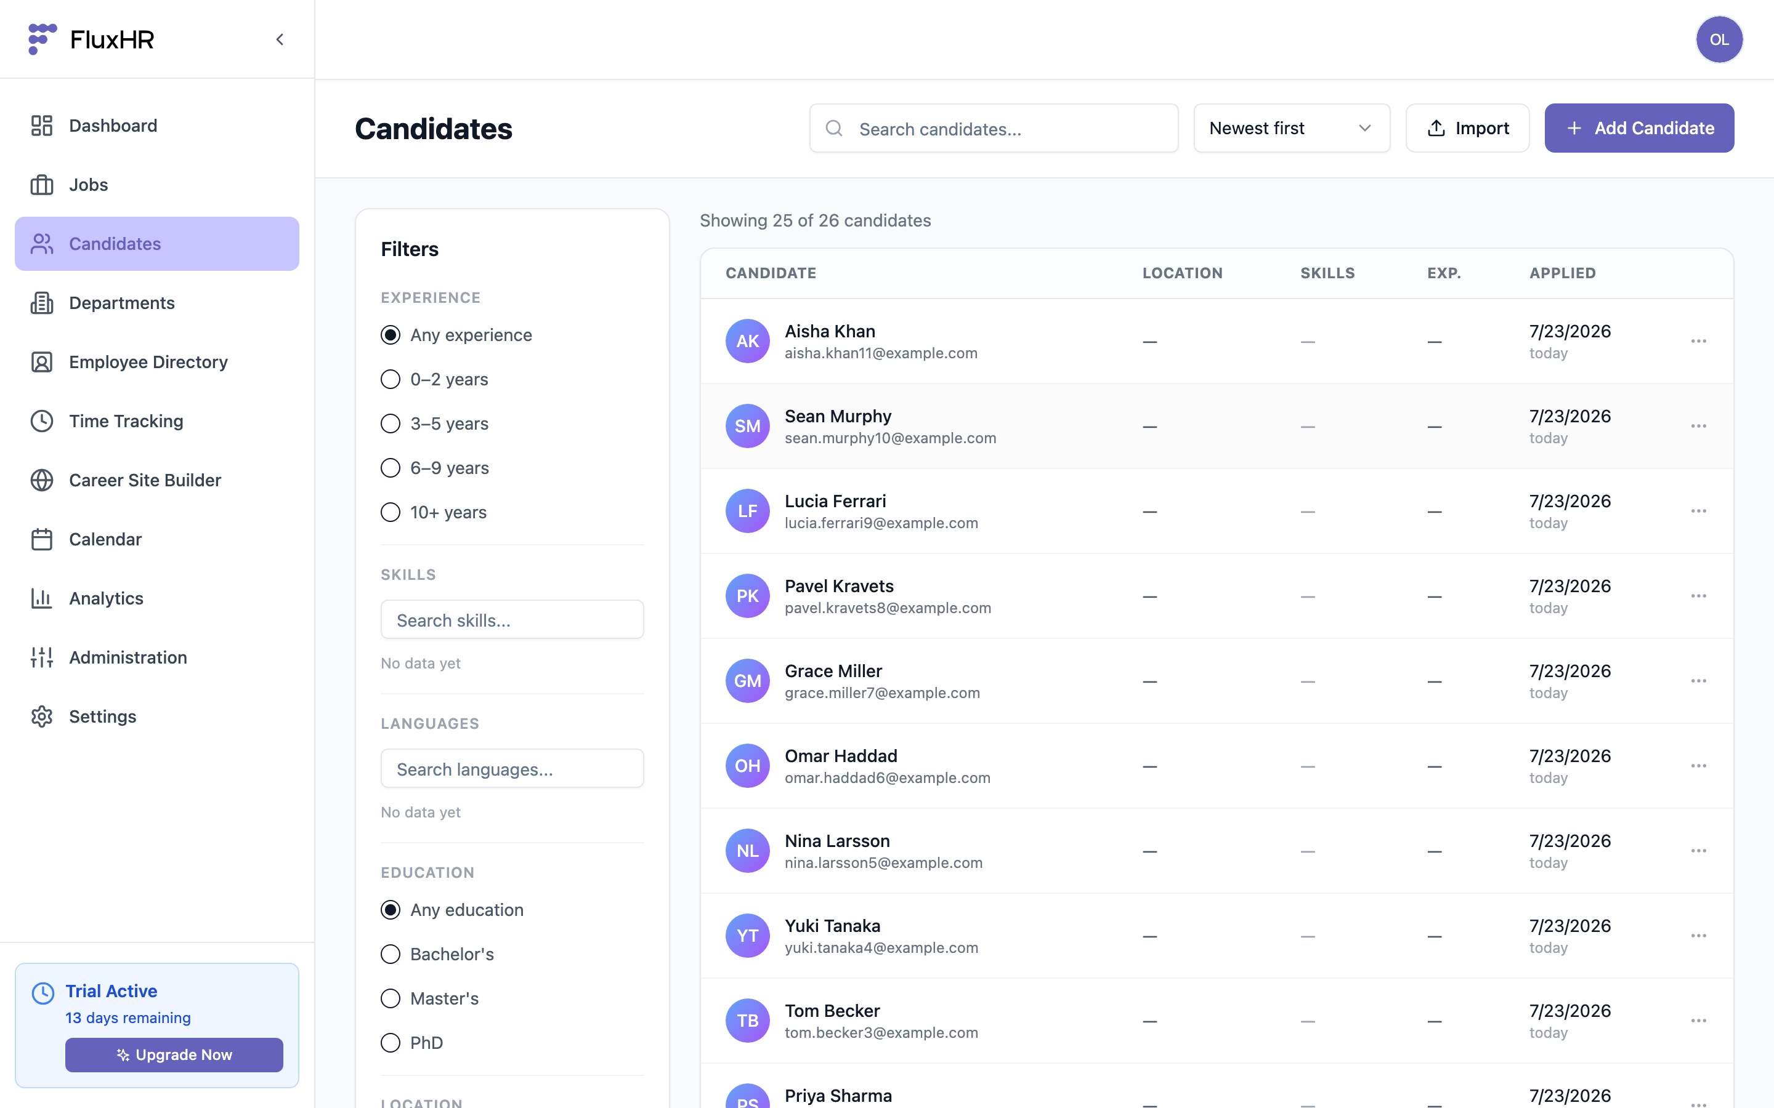Screen dimensions: 1774x1108
Task: Click the NL avatar for Nina Larsson
Action: (748, 851)
